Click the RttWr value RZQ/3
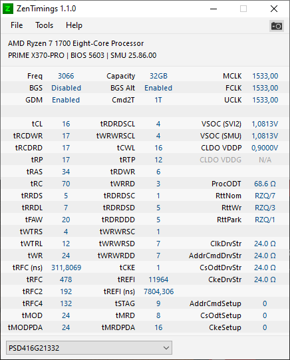The image size is (290, 360). pyautogui.click(x=265, y=208)
